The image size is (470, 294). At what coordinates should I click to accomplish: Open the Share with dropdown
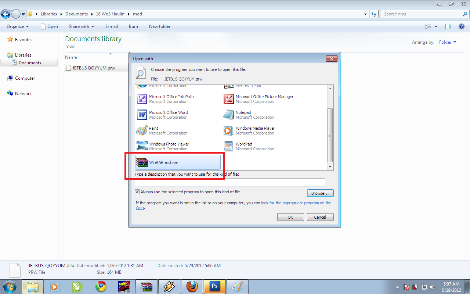pyautogui.click(x=82, y=26)
